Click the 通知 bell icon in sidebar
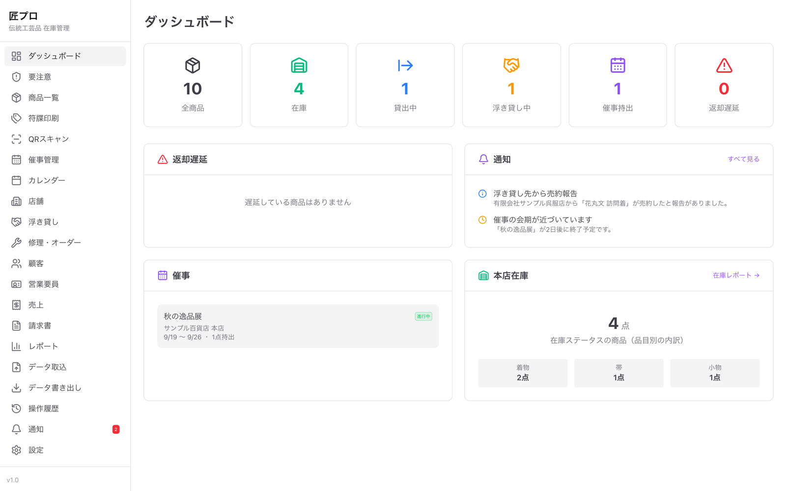This screenshot has width=786, height=491. (16, 429)
